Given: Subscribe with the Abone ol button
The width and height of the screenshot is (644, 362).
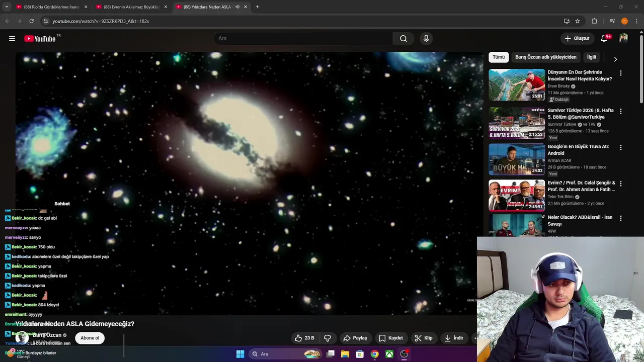Looking at the screenshot, I should tap(90, 338).
